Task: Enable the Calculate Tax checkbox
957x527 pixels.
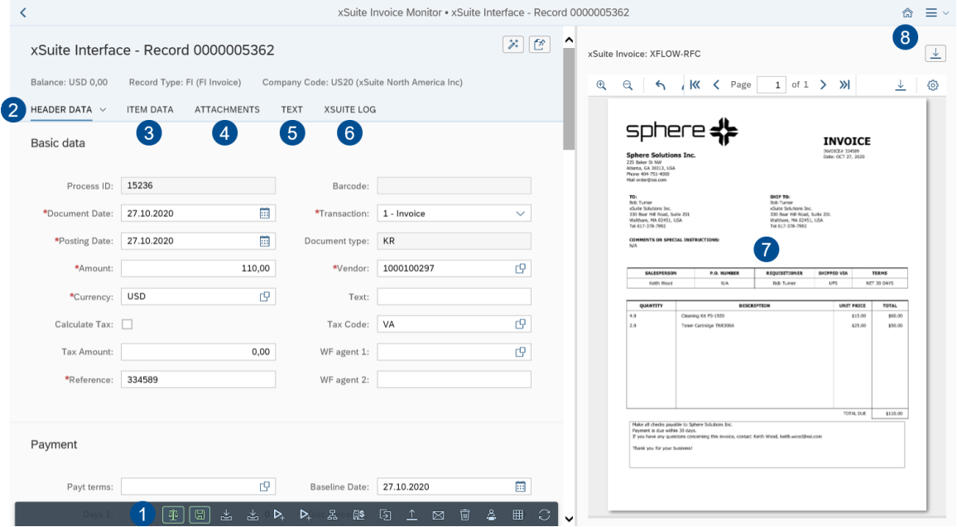Action: [127, 323]
